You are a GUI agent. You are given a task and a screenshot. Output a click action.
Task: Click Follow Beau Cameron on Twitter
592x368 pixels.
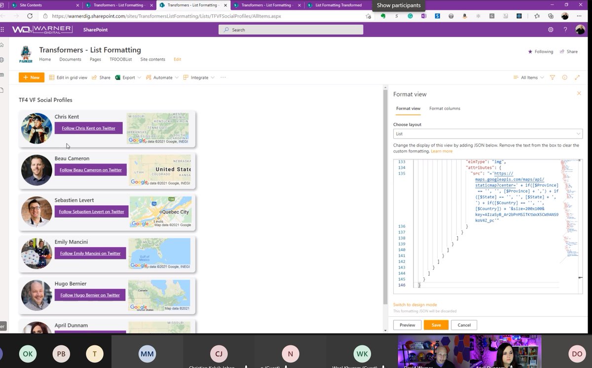point(91,170)
